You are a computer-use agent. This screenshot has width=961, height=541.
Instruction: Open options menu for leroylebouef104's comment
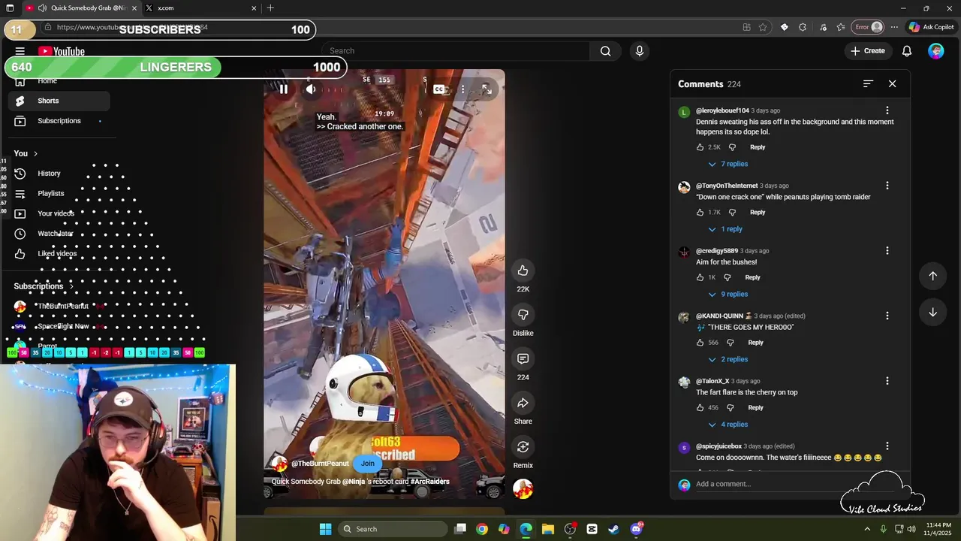click(x=887, y=110)
